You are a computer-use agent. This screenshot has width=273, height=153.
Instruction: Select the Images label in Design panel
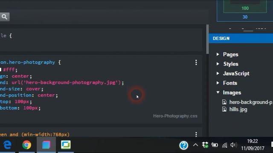232,93
